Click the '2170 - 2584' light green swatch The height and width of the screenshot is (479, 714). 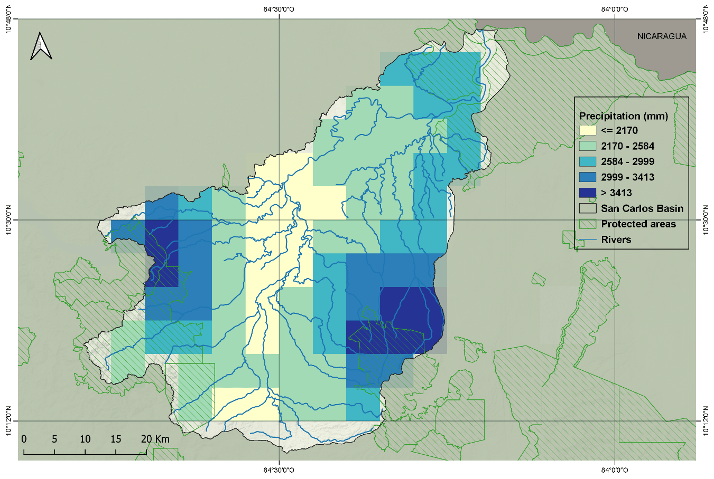coord(588,146)
